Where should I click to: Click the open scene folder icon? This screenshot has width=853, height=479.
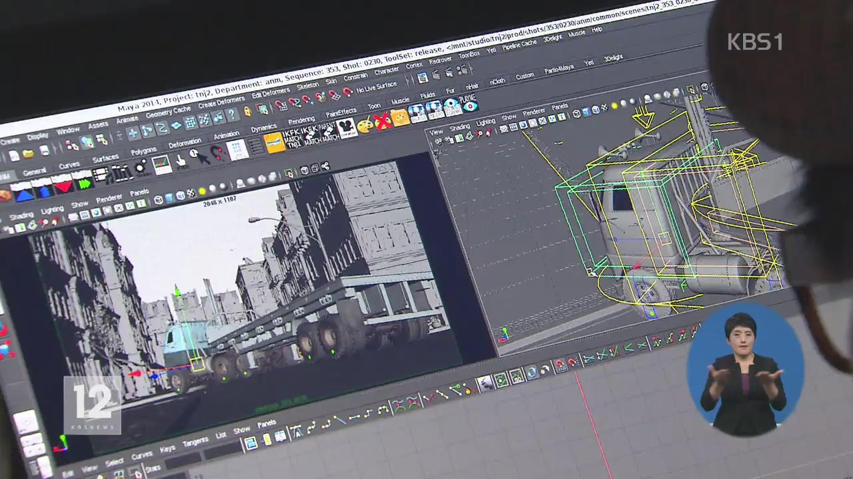(28, 154)
